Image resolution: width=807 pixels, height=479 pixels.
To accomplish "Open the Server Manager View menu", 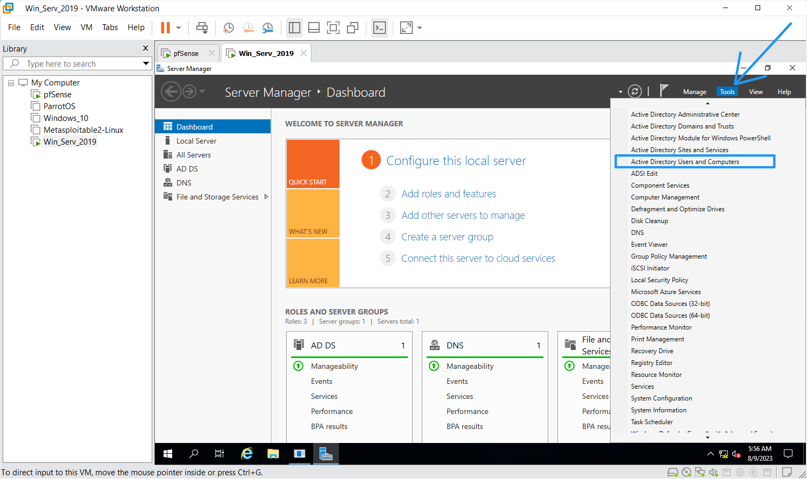I will tap(755, 92).
